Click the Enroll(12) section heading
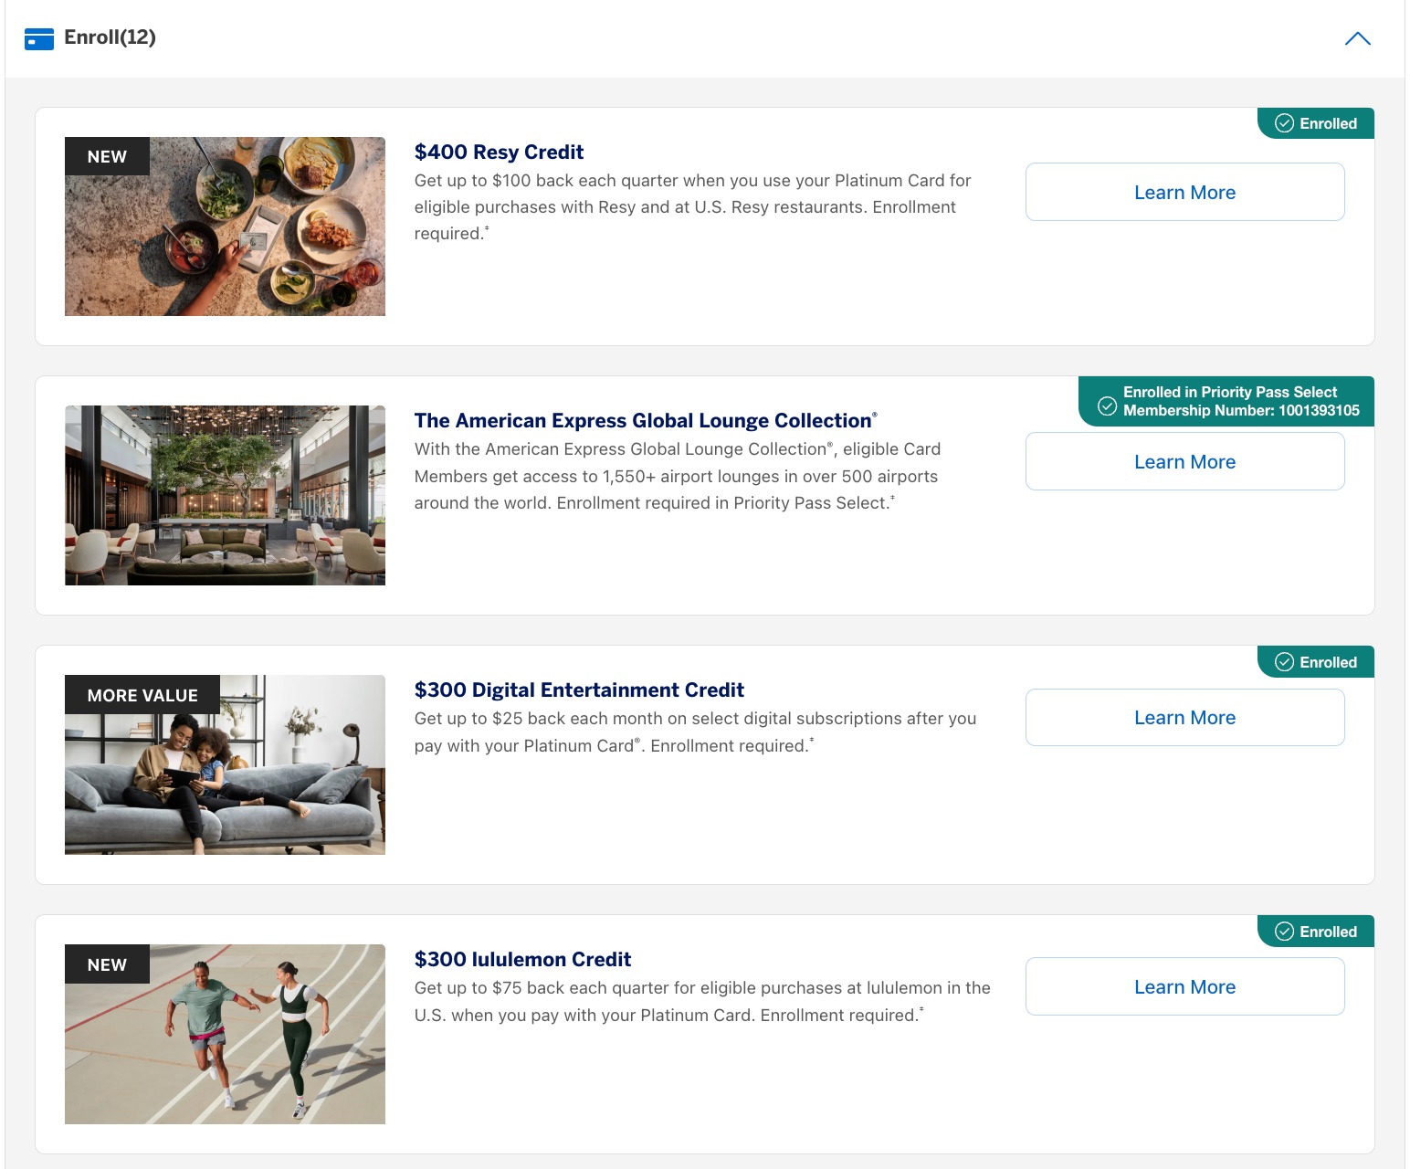 pos(110,37)
